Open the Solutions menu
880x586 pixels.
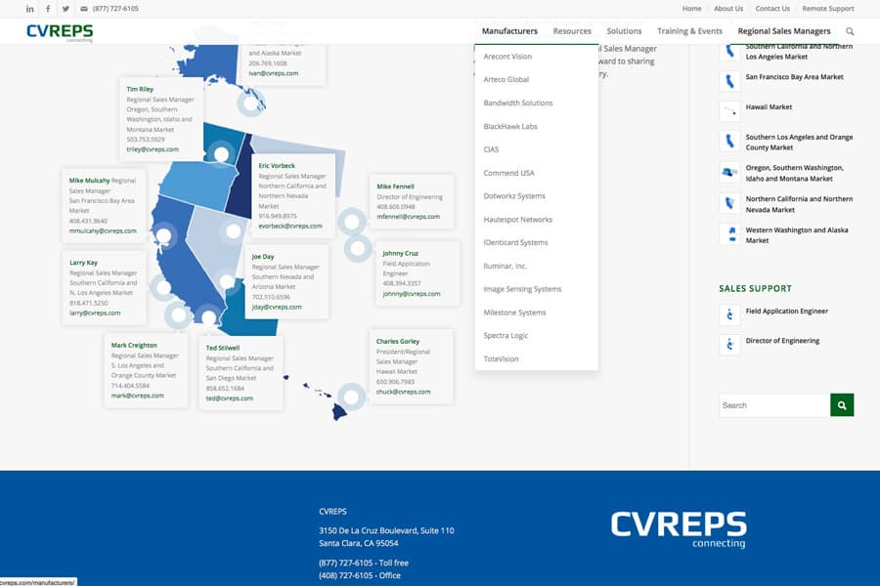[624, 31]
